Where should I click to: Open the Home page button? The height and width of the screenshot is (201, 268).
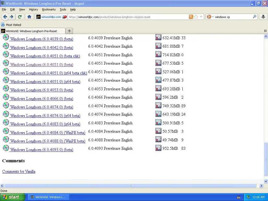pyautogui.click(x=29, y=17)
